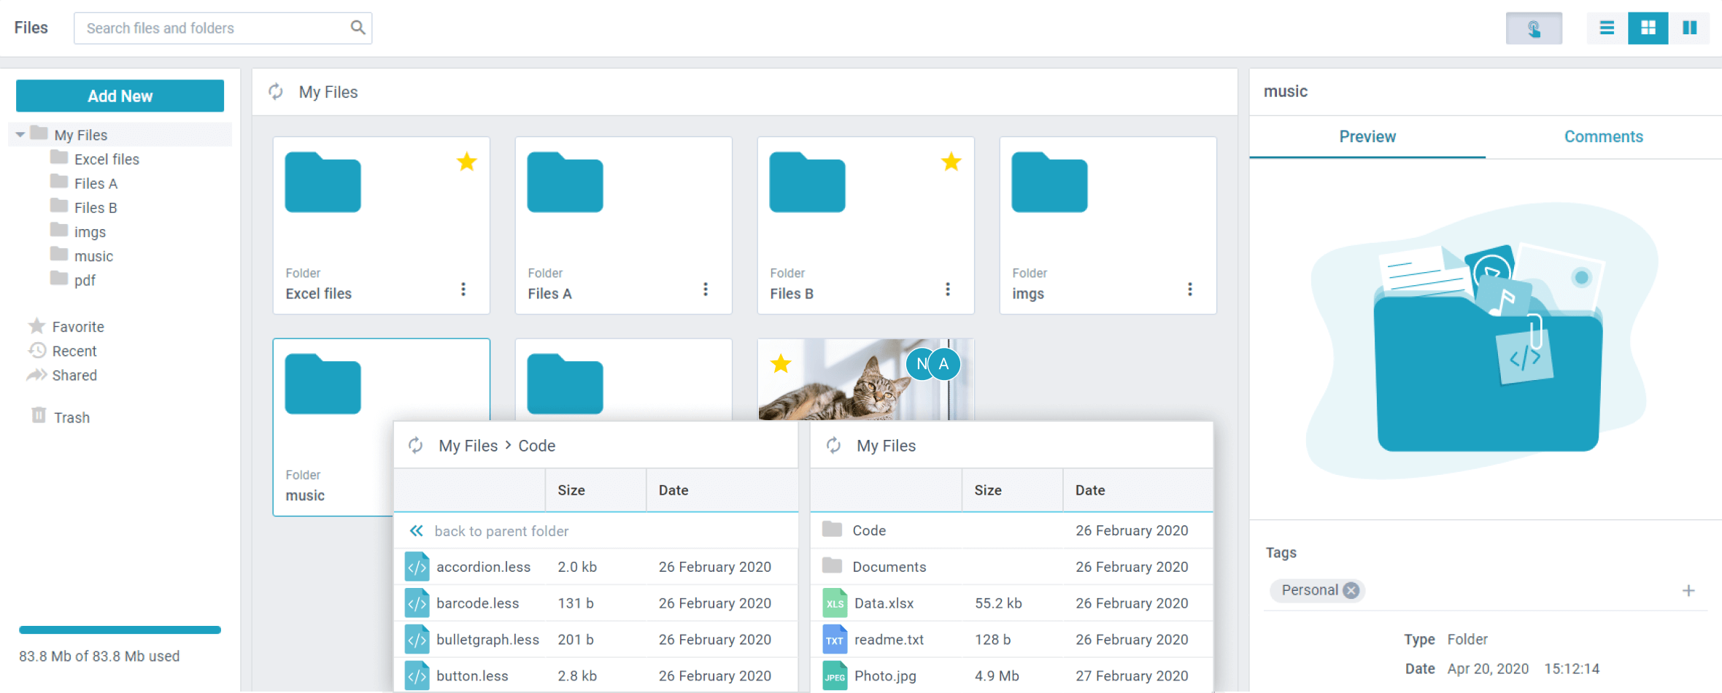Add a new tag with plus icon
Image resolution: width=1722 pixels, height=693 pixels.
[1688, 590]
